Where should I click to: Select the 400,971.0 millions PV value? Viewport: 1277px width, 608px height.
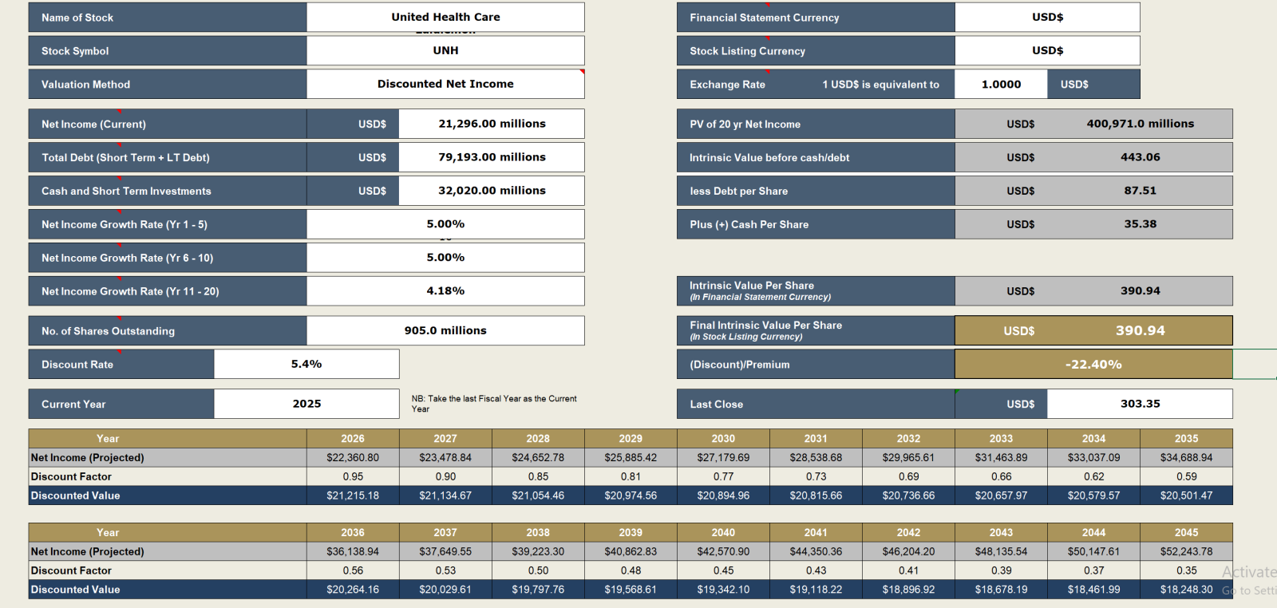click(x=1140, y=124)
